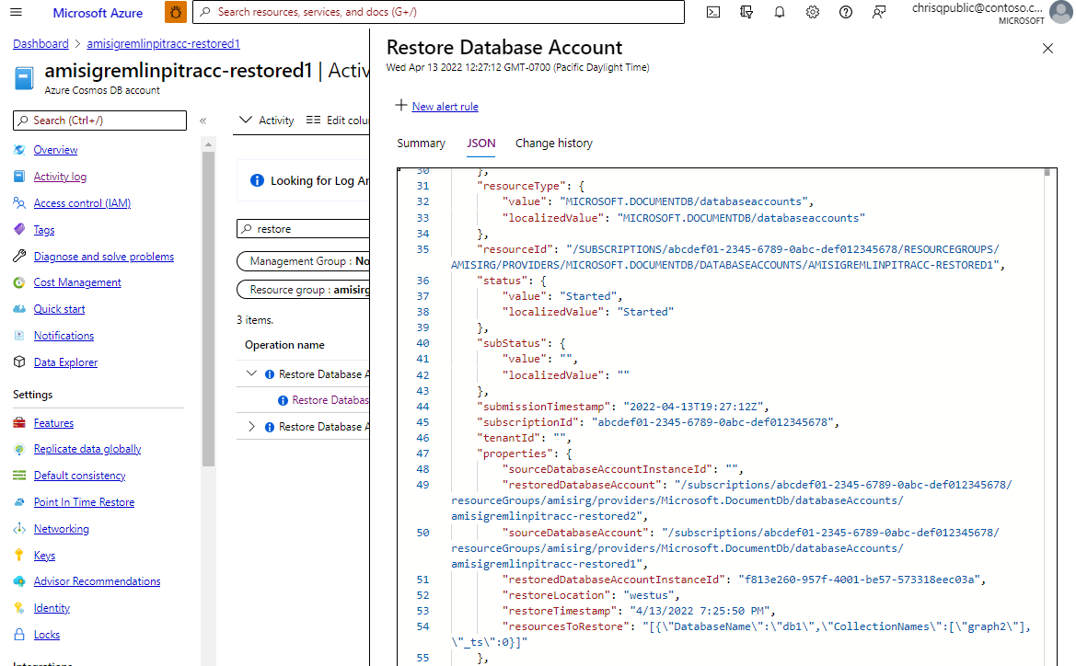1076x666 pixels.
Task: Open Data Explorer from the sidebar
Action: tap(64, 362)
